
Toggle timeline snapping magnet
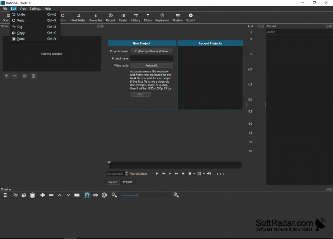87,195
